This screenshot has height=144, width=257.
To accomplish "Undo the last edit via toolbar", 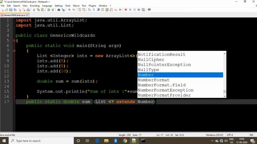I will click(49, 10).
